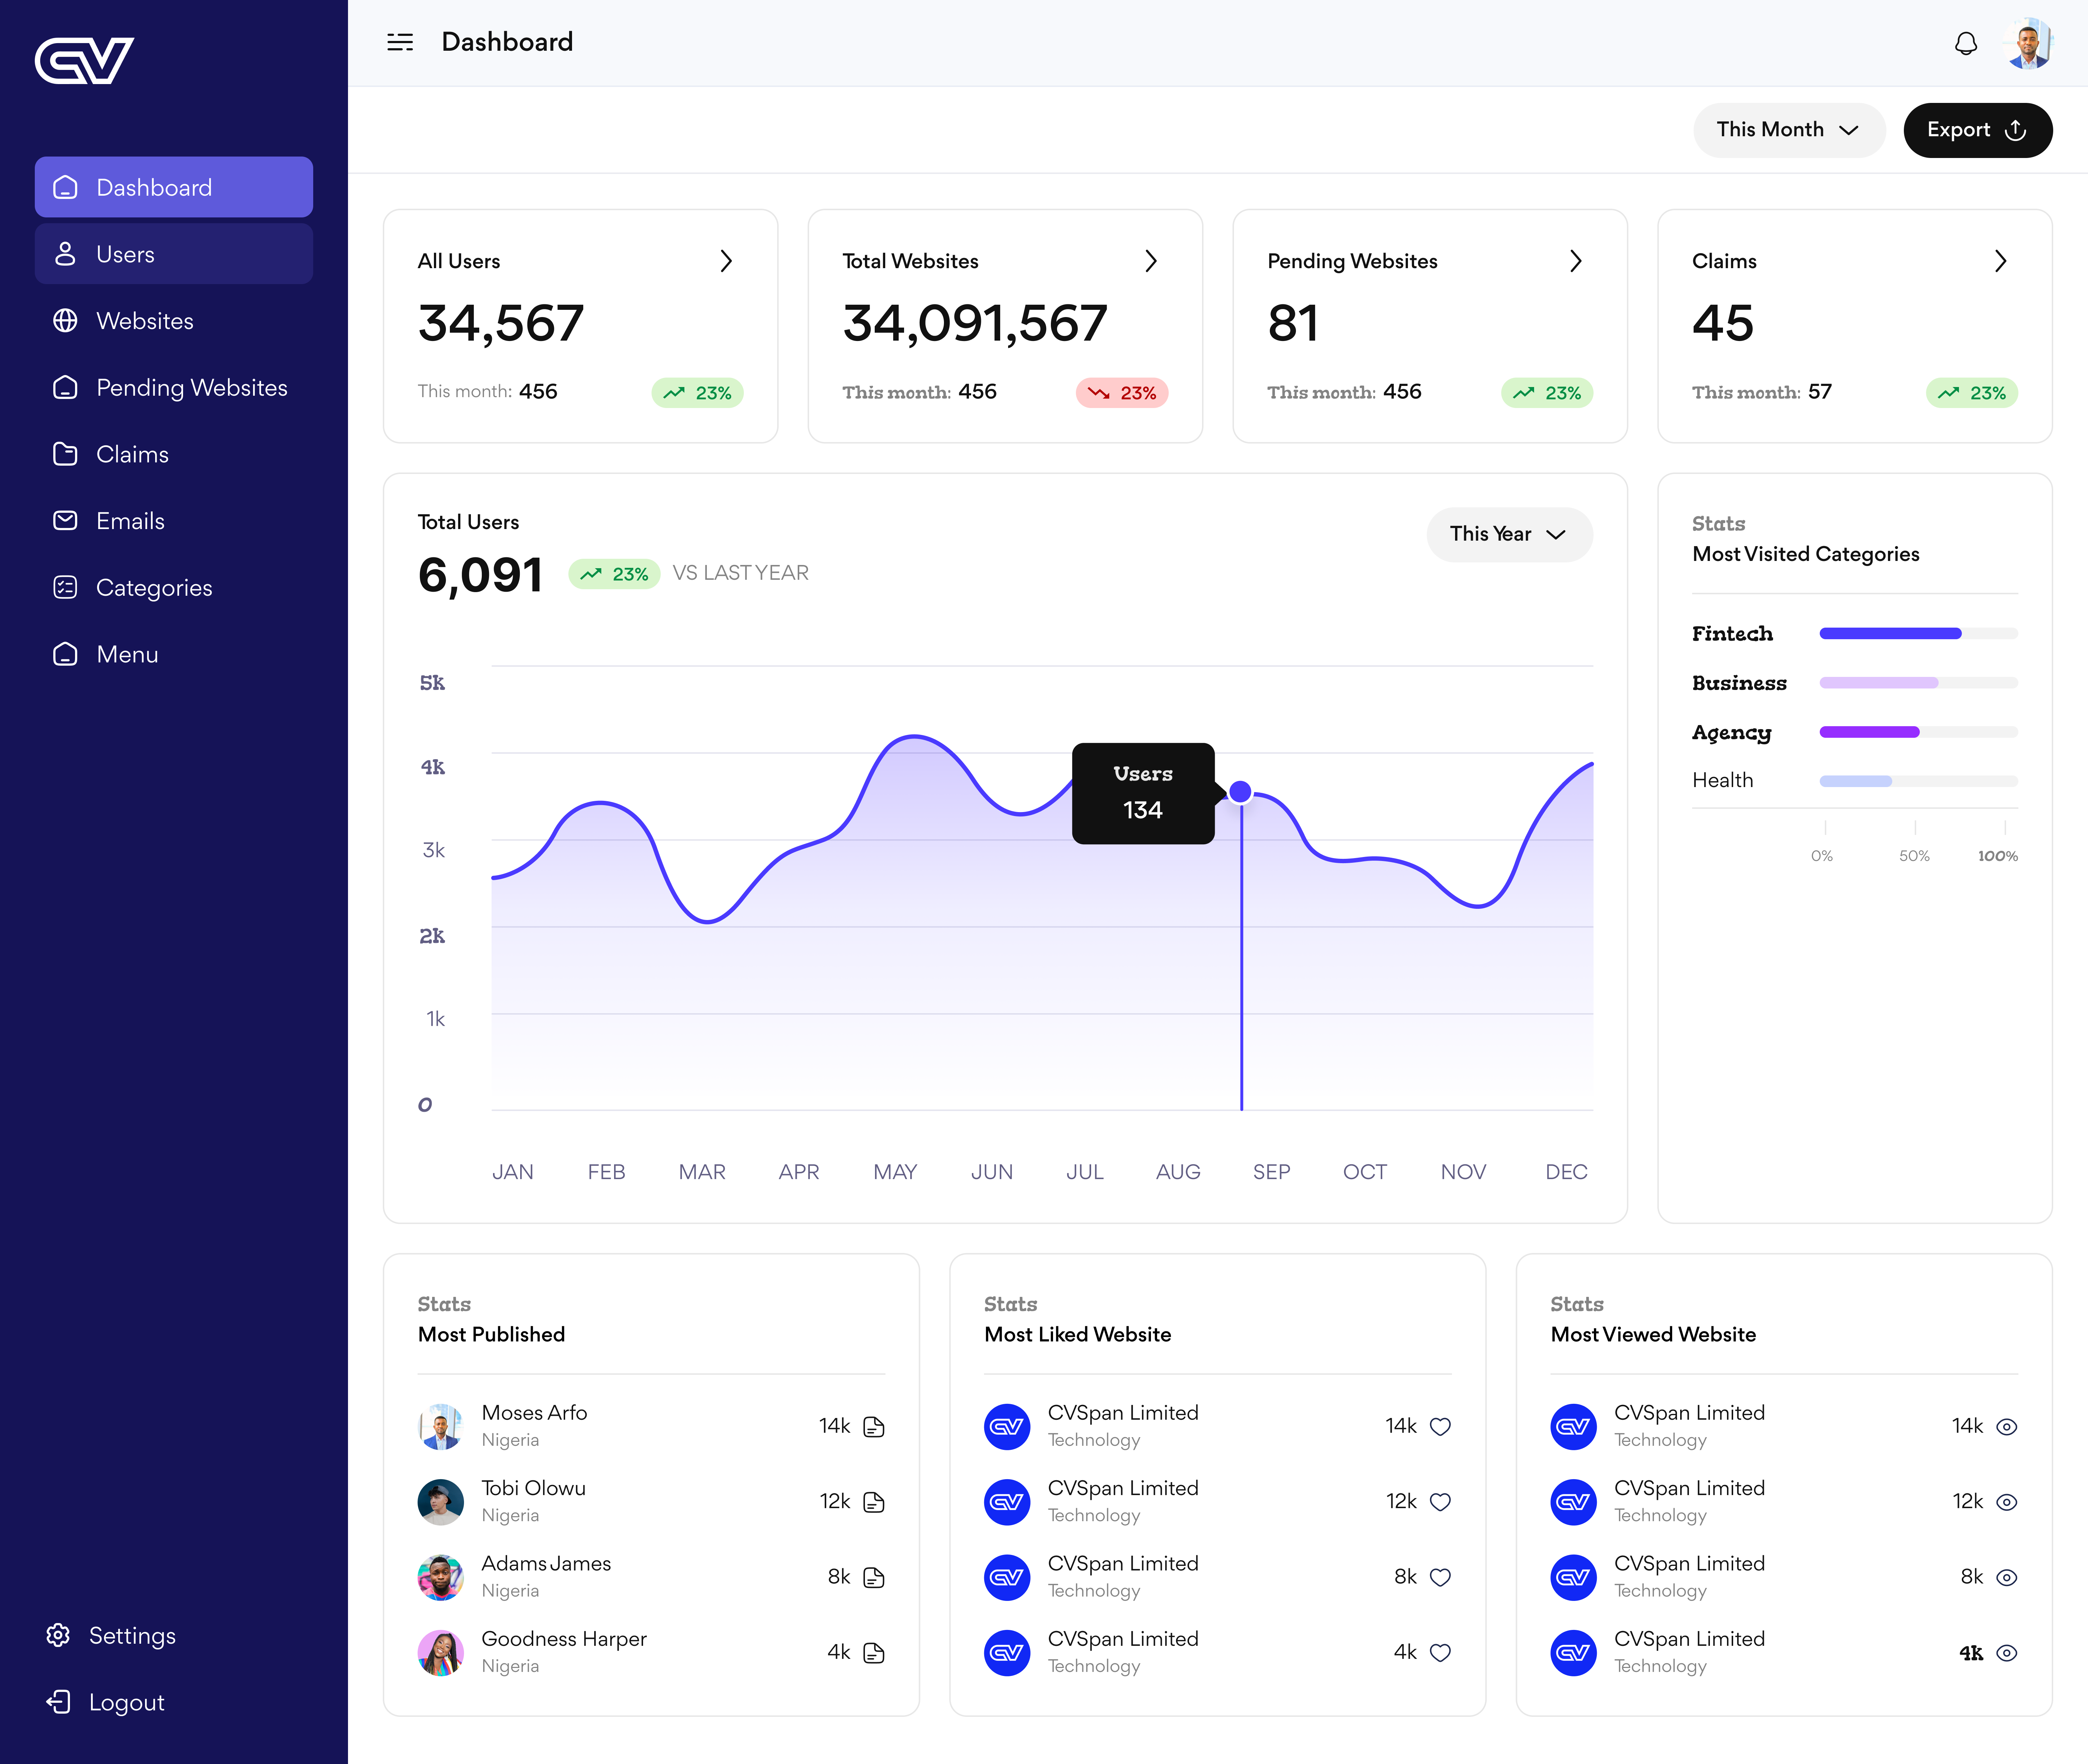Click the upload icon on the Export button

point(2016,130)
